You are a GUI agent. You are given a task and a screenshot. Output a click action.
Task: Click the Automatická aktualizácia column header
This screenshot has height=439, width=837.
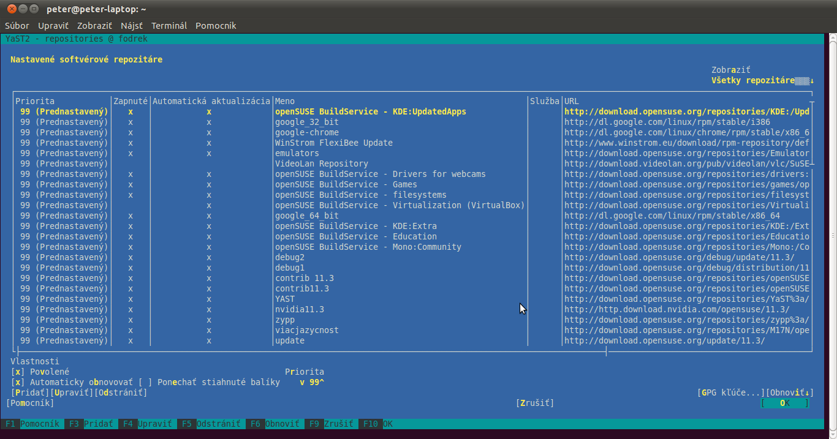[211, 101]
